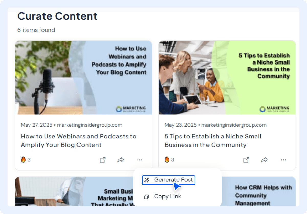Click share arrow on 5 Tips Niche card
This screenshot has width=307, height=214.
(264, 160)
